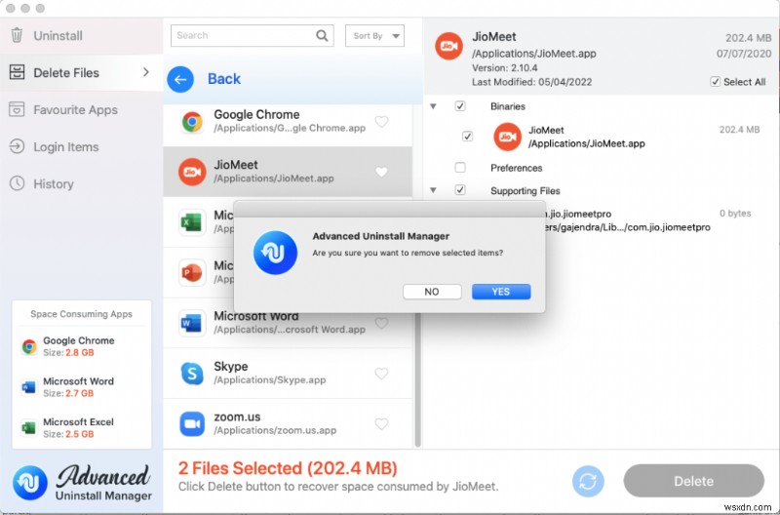Click the 'Last Modified: 05/04/2022' text
780x515 pixels.
point(531,82)
